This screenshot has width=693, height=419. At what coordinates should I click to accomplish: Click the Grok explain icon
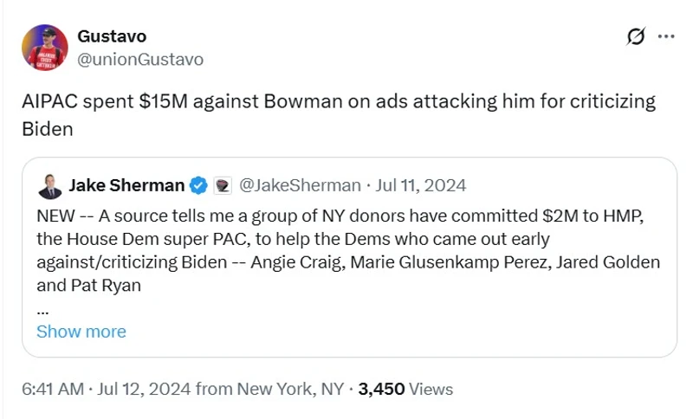pyautogui.click(x=635, y=36)
